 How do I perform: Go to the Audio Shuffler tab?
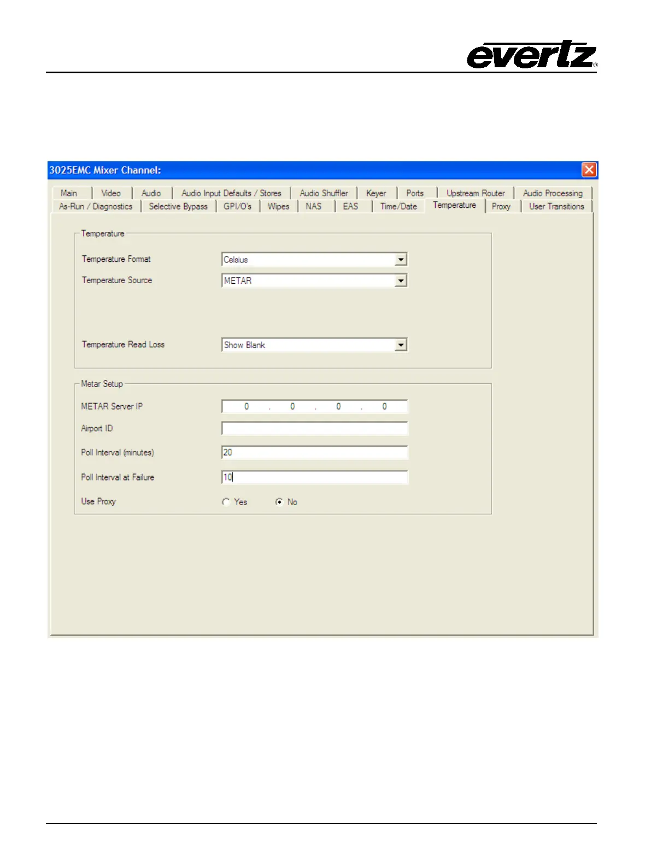coord(324,193)
